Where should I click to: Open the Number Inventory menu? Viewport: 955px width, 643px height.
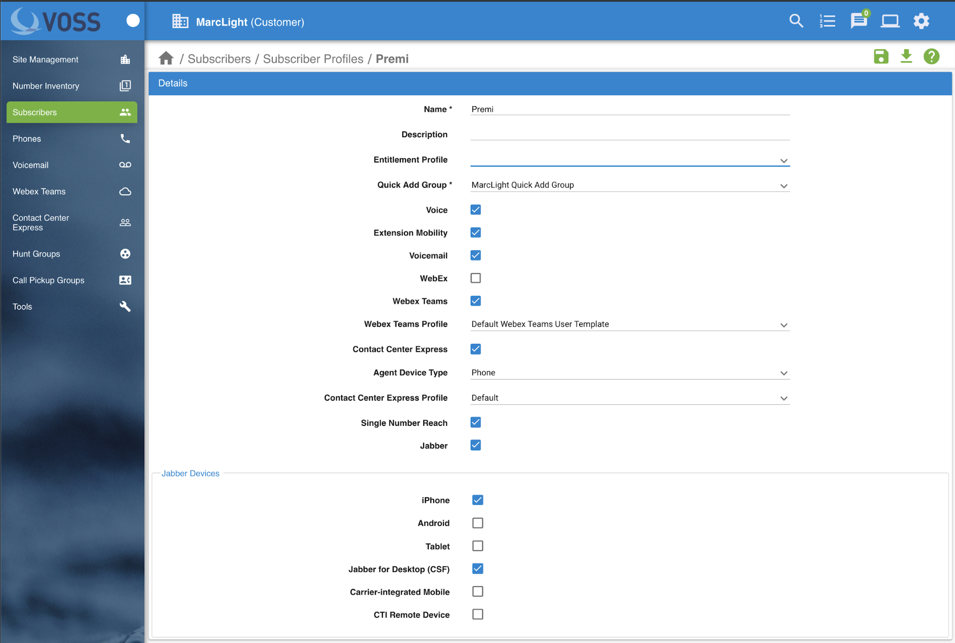click(x=72, y=86)
